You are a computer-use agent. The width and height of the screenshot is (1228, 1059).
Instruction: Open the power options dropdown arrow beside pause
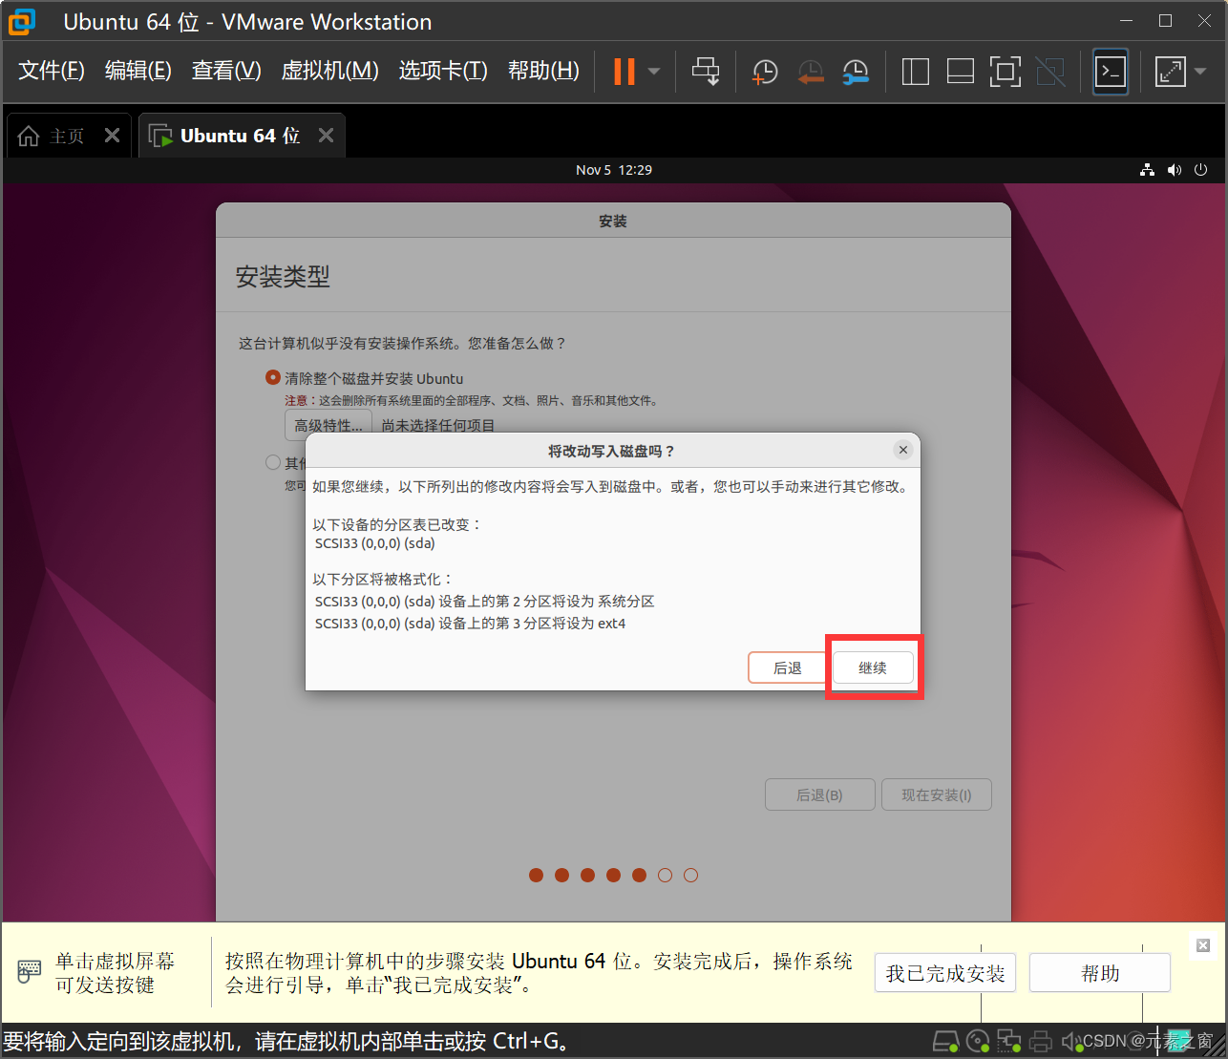(x=654, y=72)
